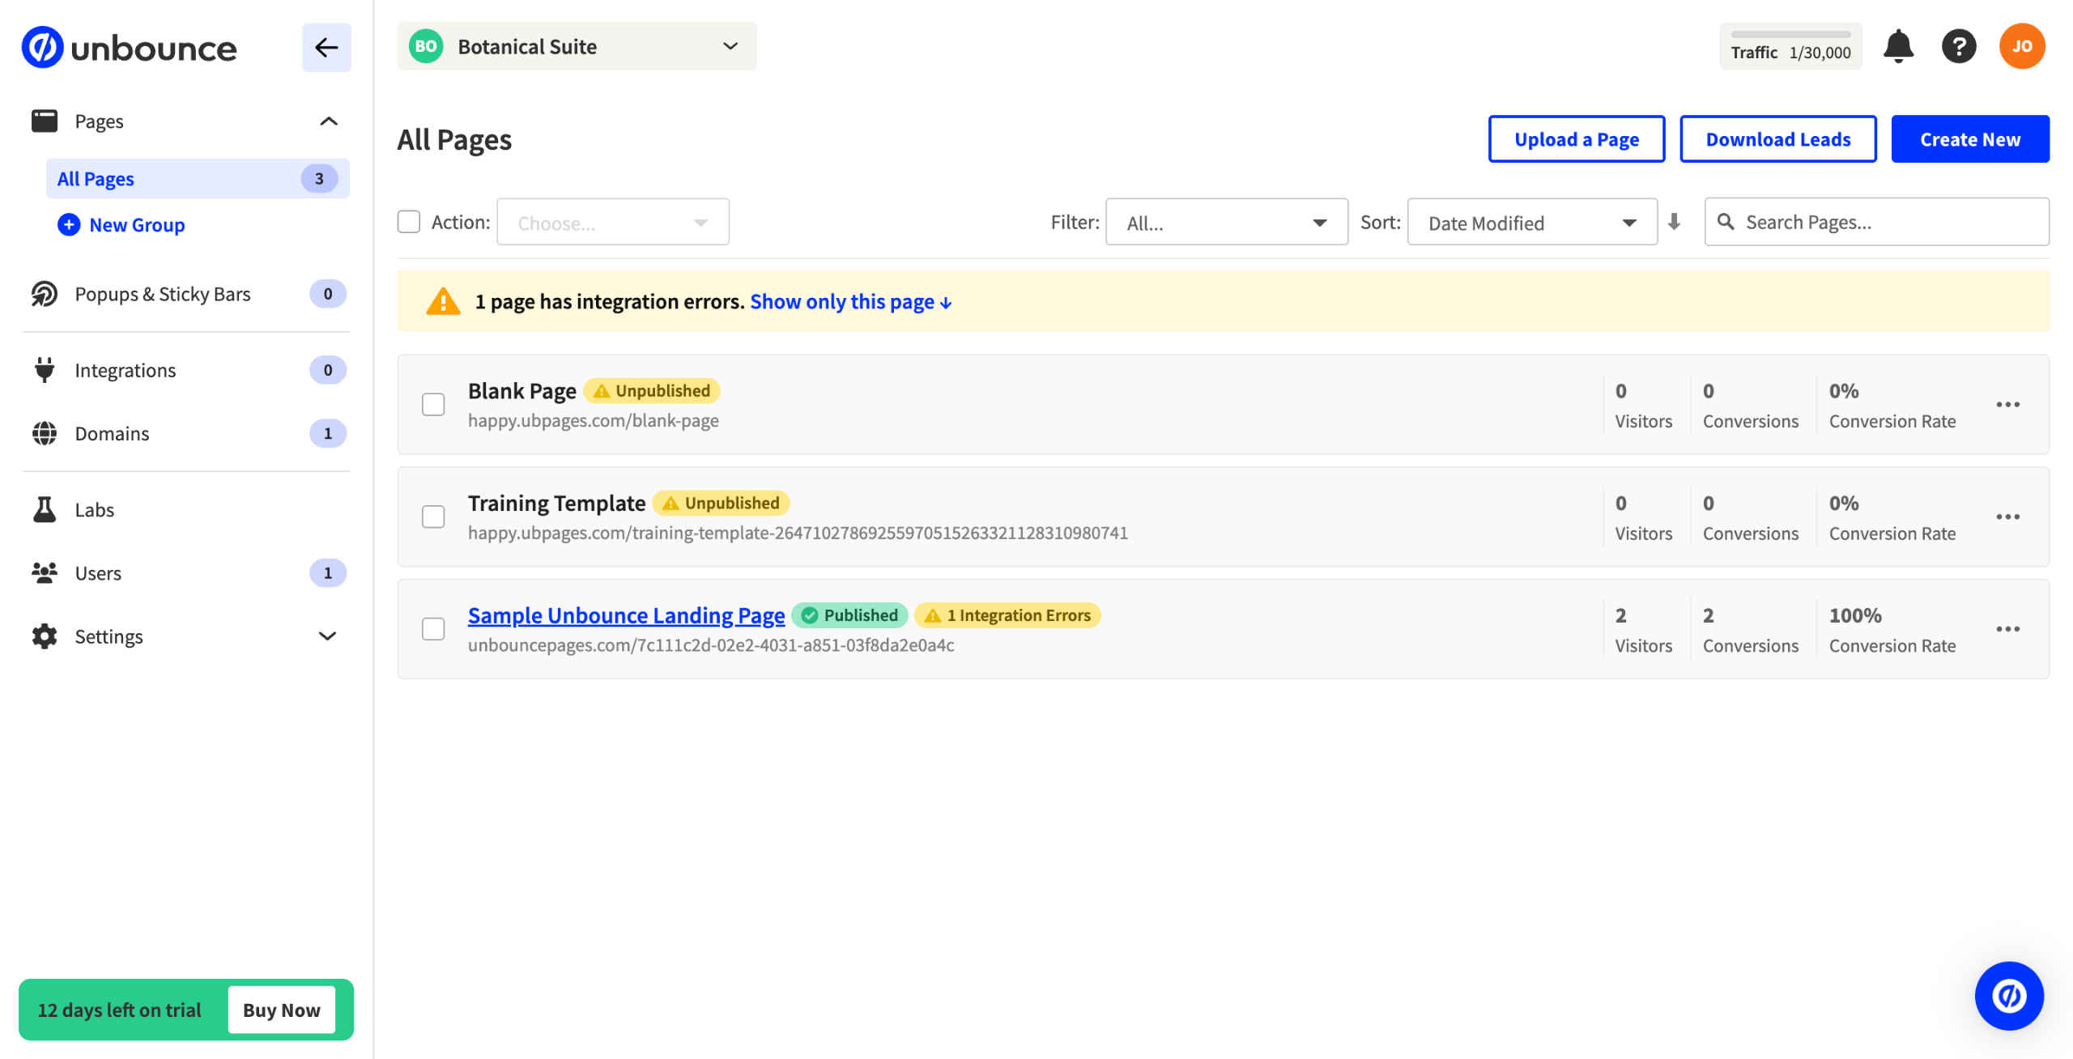Check the Blank Page checkbox
The image size is (2073, 1059).
click(433, 404)
